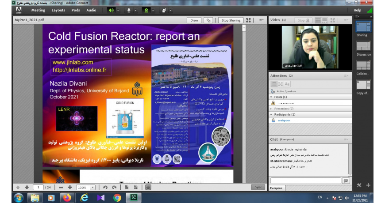Zoom out the document with minus
The image size is (385, 203).
point(61,187)
